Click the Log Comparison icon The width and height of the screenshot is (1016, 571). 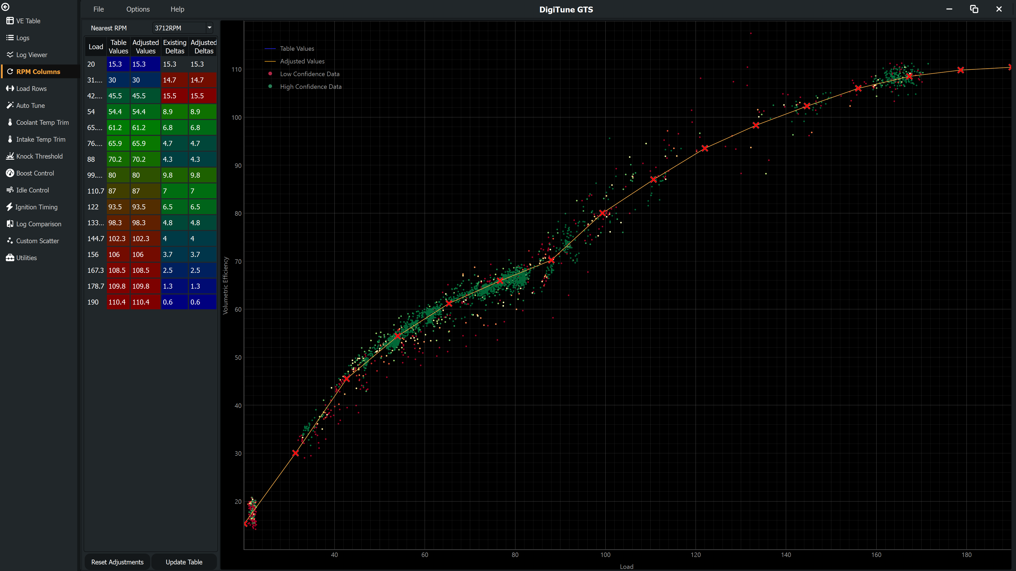(10, 224)
